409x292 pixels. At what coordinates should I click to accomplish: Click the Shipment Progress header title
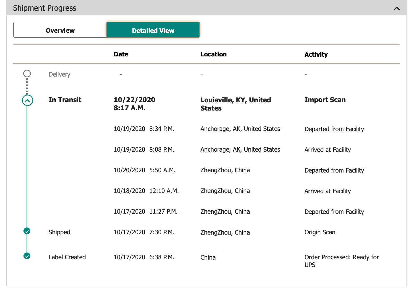45,8
